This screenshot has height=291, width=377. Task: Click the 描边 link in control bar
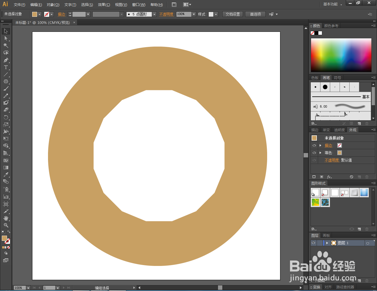pos(62,14)
